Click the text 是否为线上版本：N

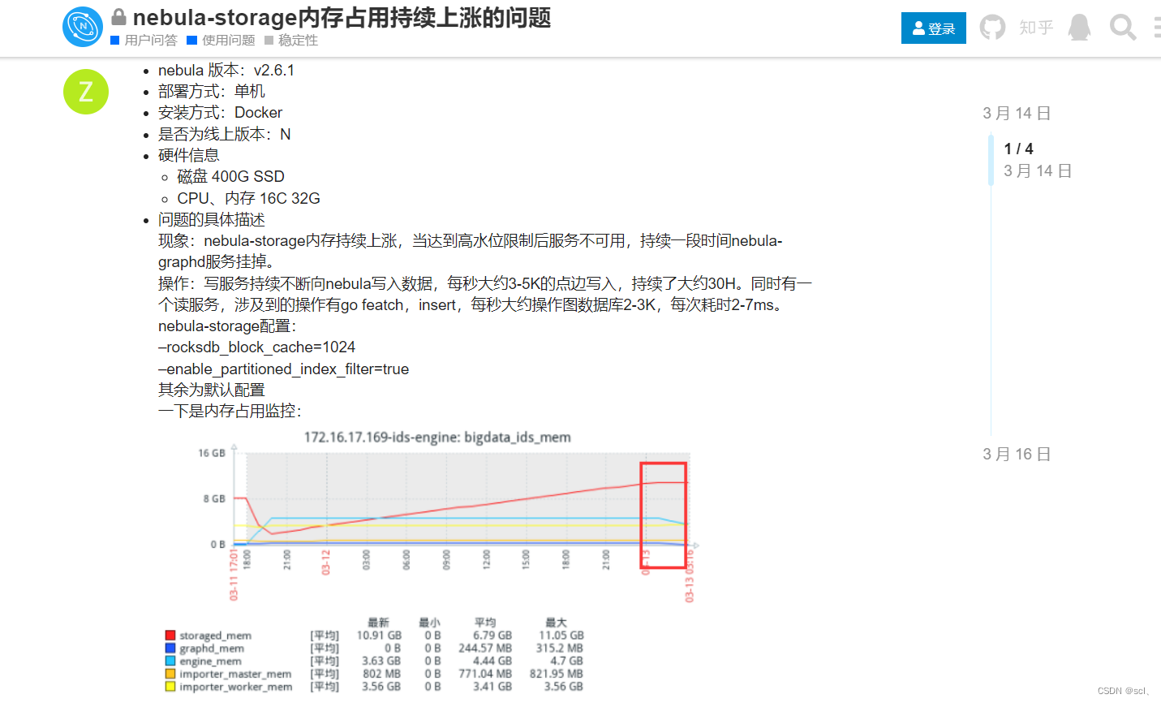coord(224,135)
